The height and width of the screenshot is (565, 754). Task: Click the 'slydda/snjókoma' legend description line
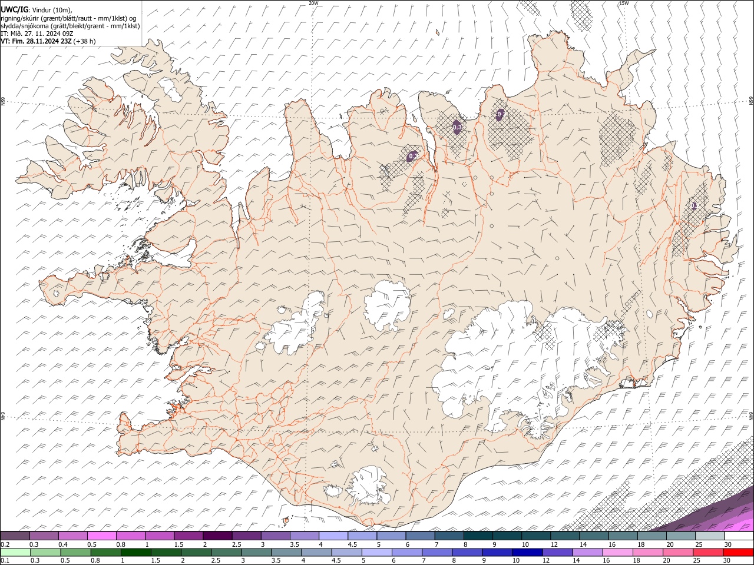[x=70, y=26]
